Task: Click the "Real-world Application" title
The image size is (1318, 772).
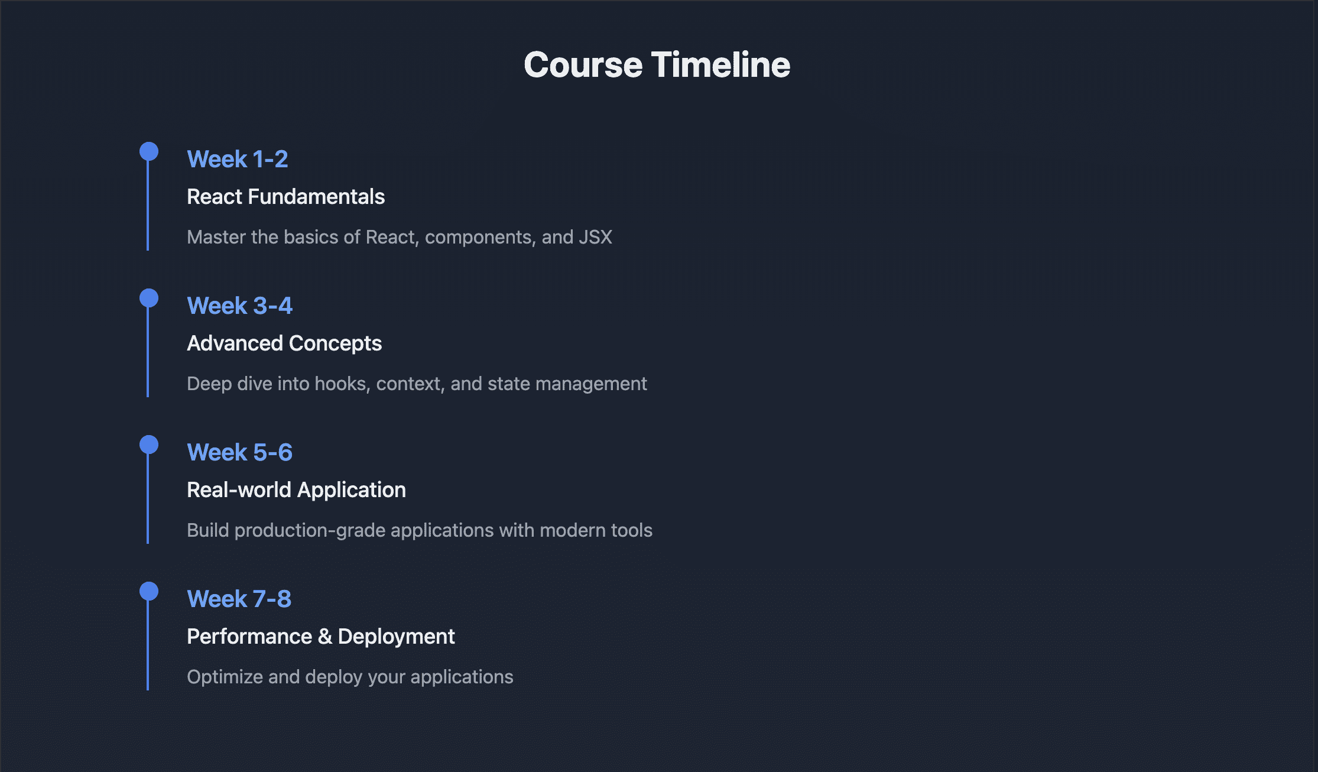Action: [x=296, y=490]
